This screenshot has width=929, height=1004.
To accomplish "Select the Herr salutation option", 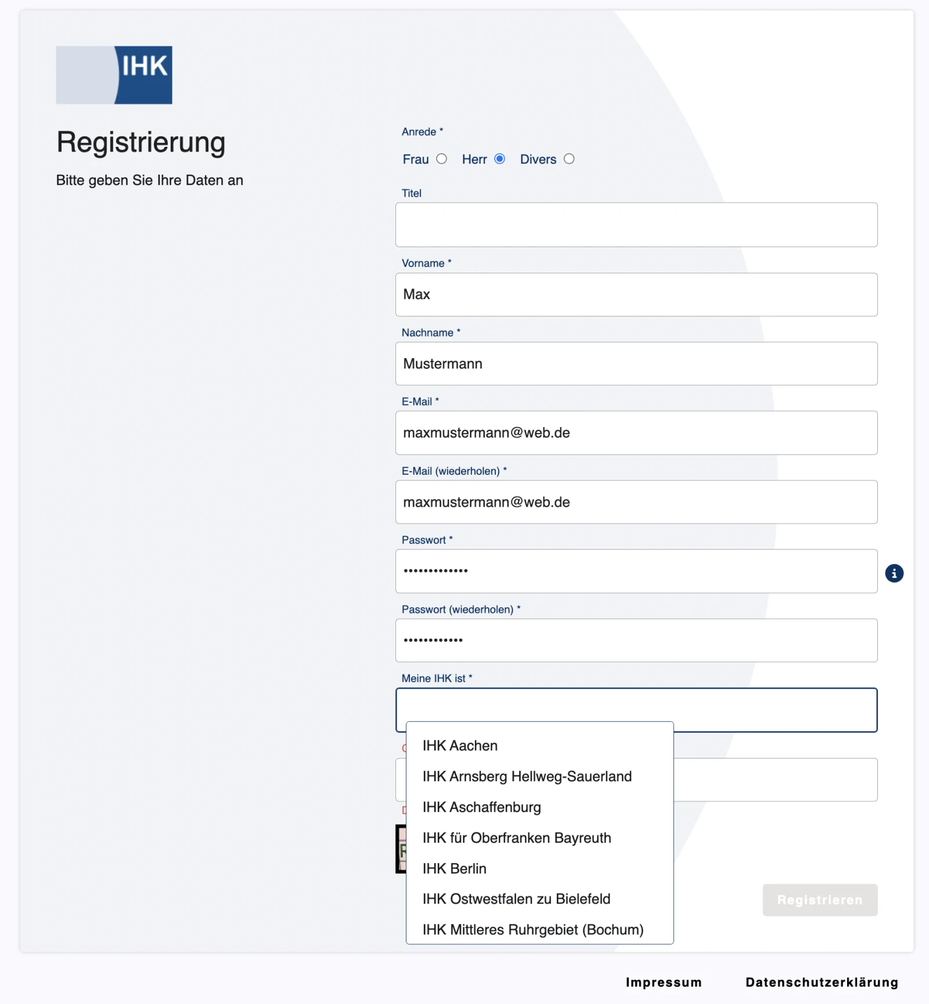I will (x=499, y=159).
